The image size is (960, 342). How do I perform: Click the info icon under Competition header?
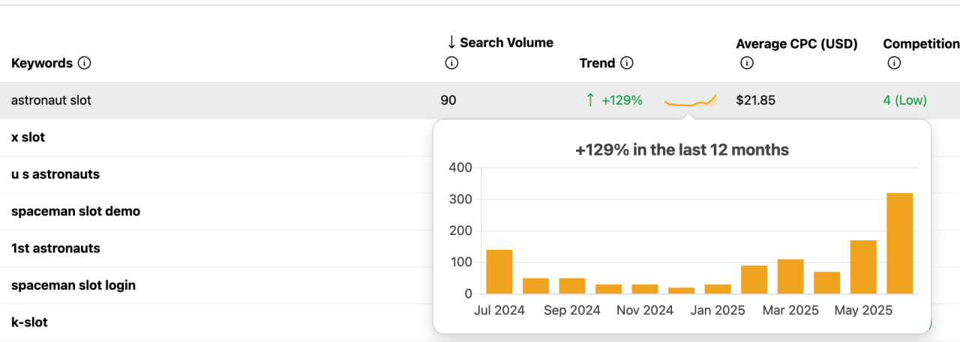[893, 64]
